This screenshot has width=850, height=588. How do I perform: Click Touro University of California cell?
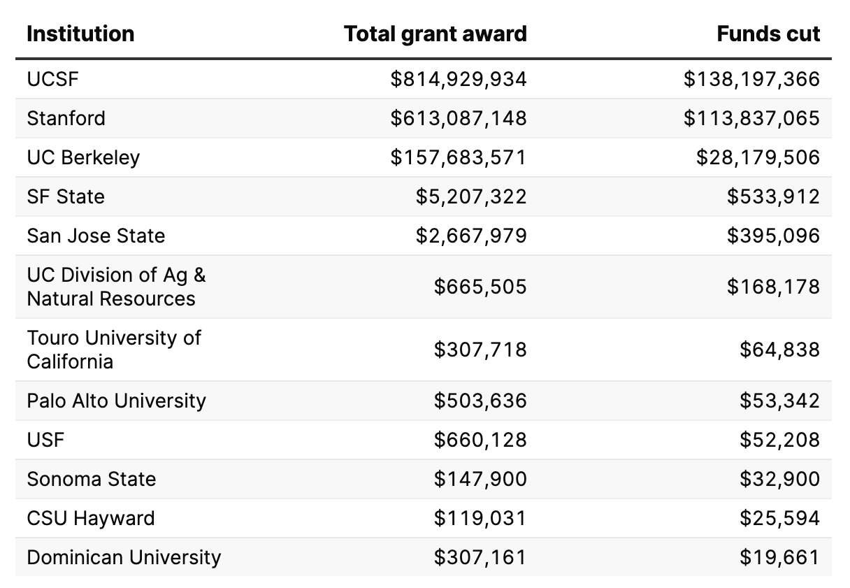click(114, 350)
